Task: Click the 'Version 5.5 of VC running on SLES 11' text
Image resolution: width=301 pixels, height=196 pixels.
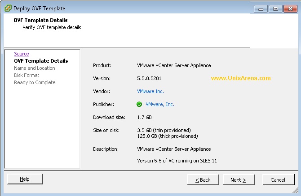Action: (177, 161)
